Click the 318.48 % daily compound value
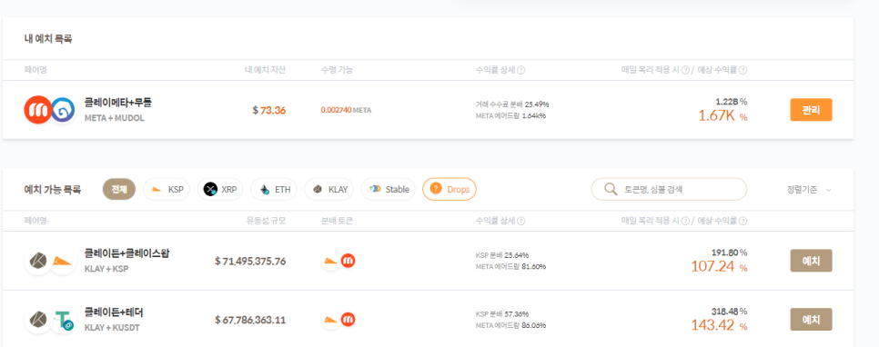Screen dimensions: 879x347 730,311
